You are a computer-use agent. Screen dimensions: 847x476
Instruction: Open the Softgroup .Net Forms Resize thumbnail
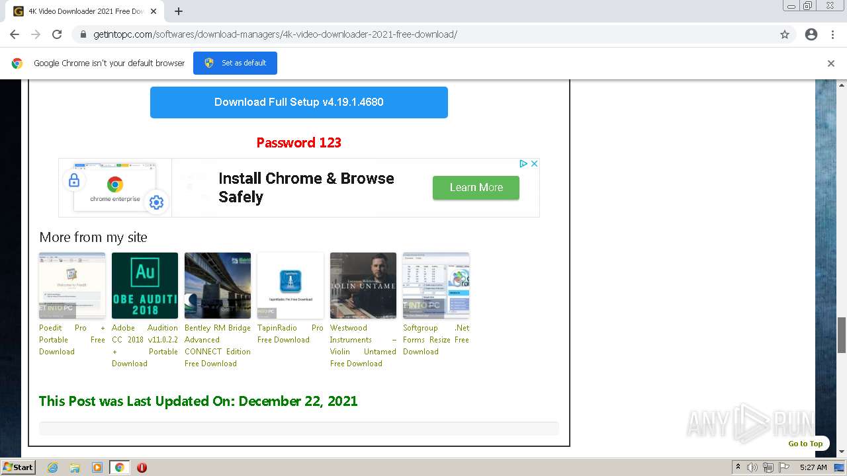coord(436,286)
